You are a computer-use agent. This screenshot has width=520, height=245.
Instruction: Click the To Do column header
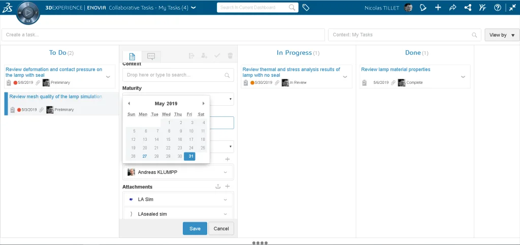coord(61,53)
